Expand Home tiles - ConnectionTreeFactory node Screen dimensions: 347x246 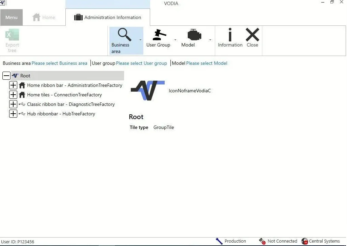[13, 95]
